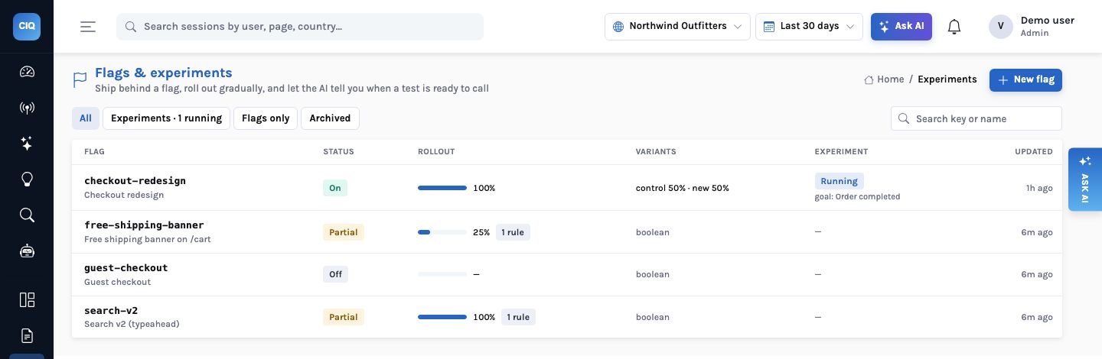1102x359 pixels.
Task: Open the magnifier search icon in sidebar
Action: click(27, 215)
